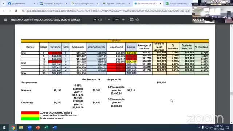The image size is (233, 131).
Task: Zoom in the PDF with plus button
Action: coord(123,20)
